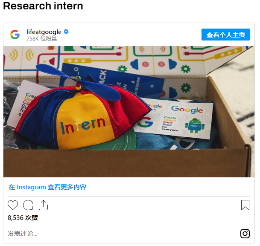Click the Google G profile avatar
This screenshot has width=260, height=246.
click(15, 35)
